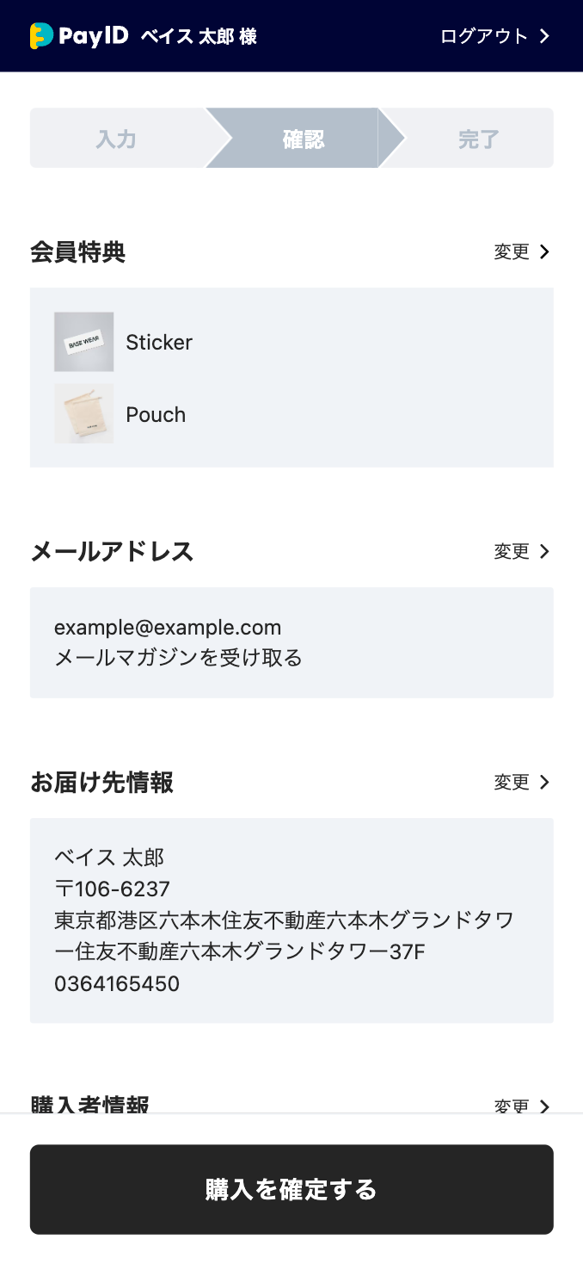Click the ベイス 太郎 様 account name
This screenshot has width=583, height=1264.
coord(199,36)
